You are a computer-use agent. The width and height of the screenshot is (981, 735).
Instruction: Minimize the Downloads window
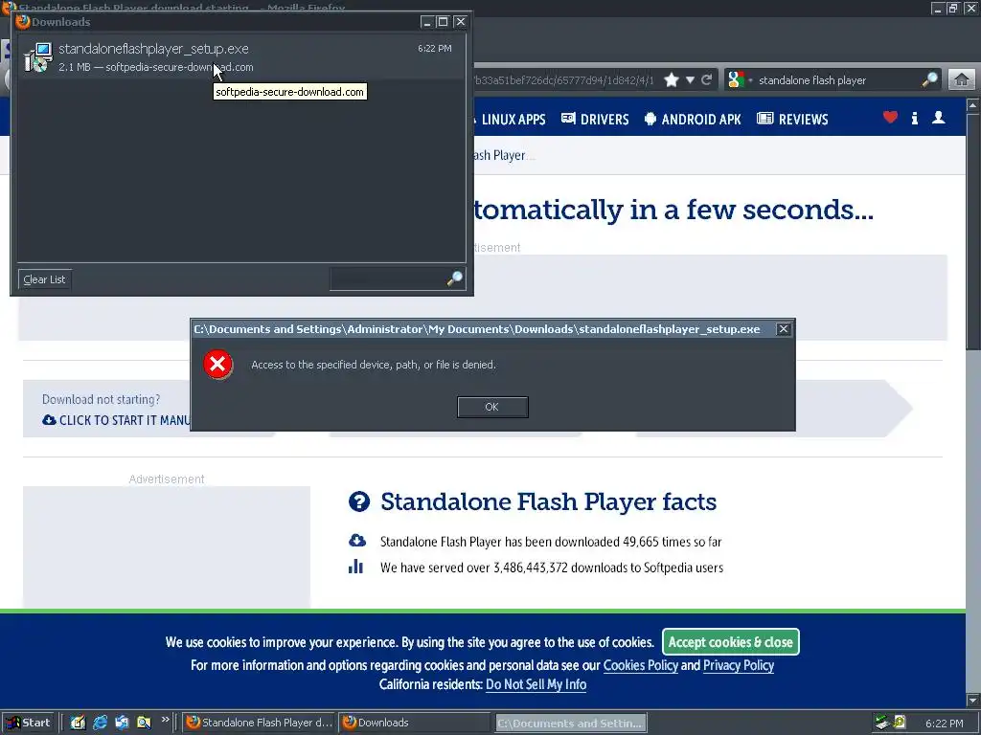(426, 22)
